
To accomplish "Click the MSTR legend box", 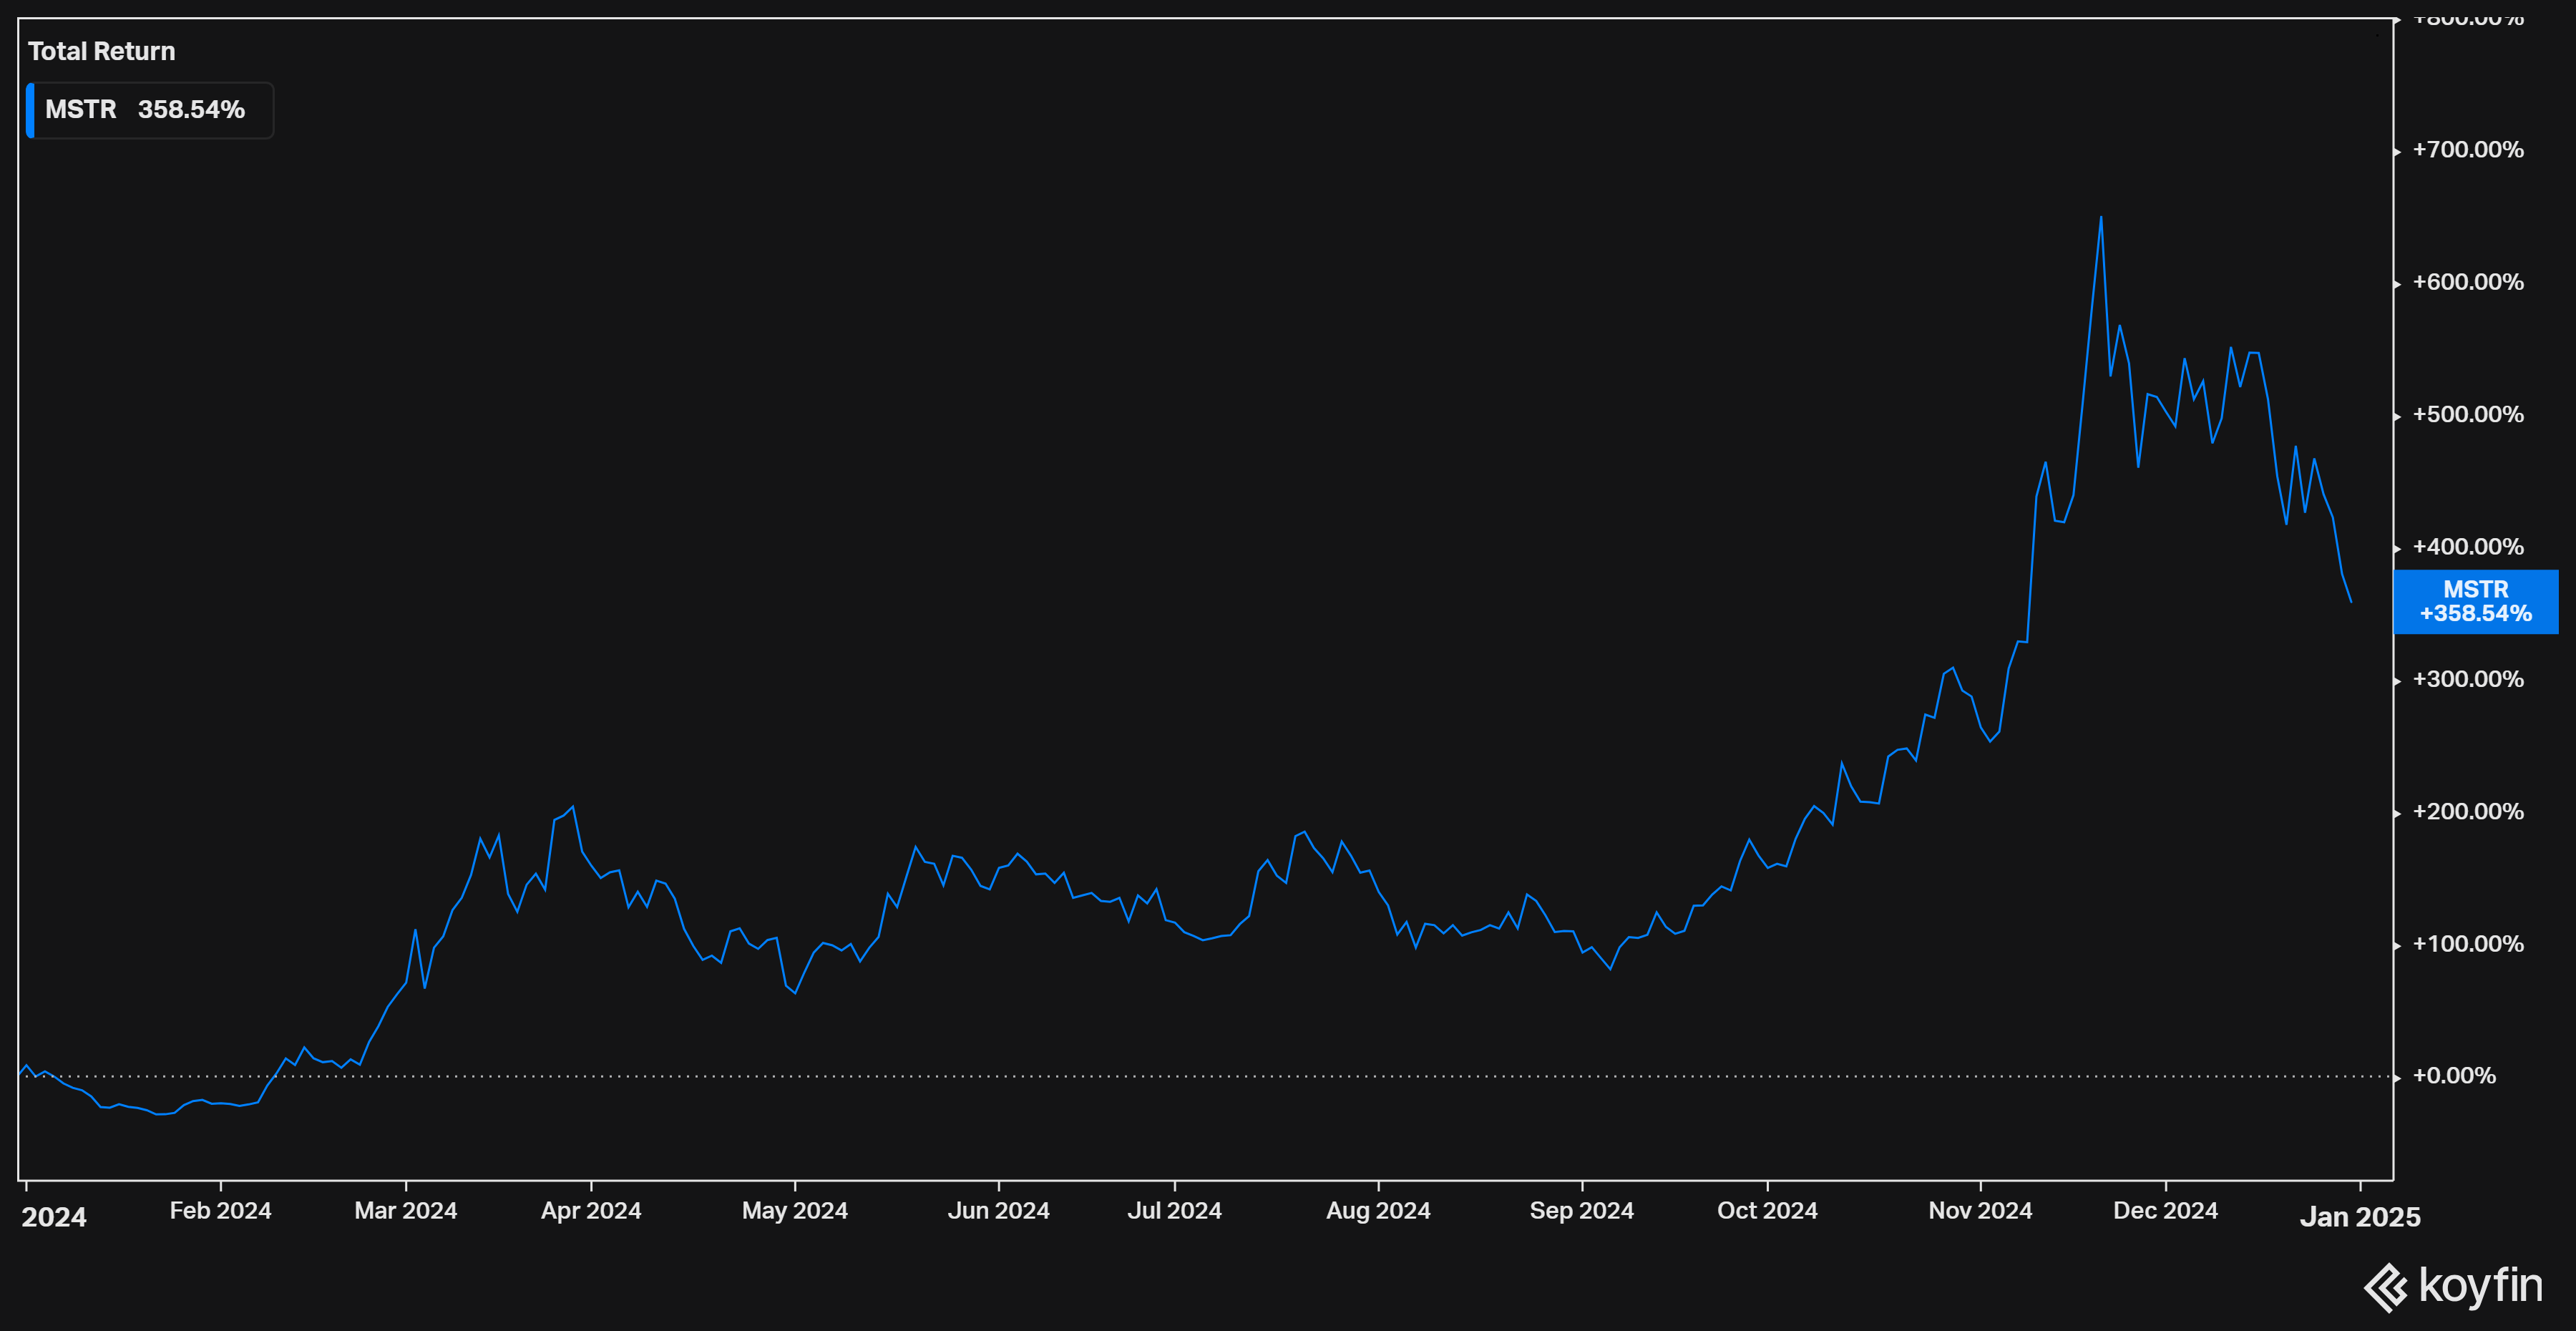I will point(150,110).
